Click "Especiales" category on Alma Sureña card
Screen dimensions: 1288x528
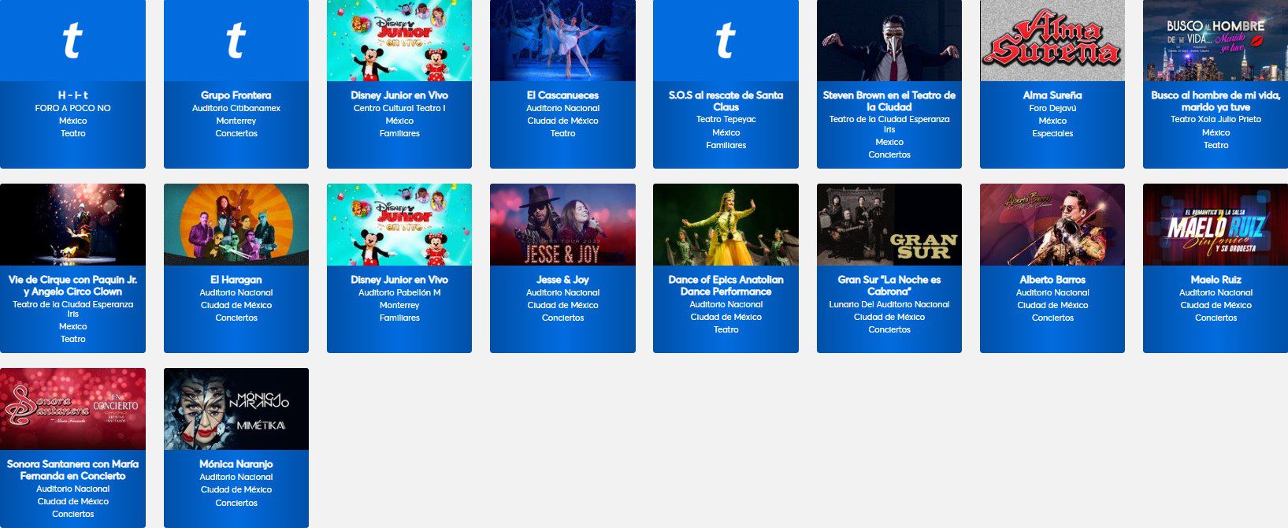pos(1052,133)
